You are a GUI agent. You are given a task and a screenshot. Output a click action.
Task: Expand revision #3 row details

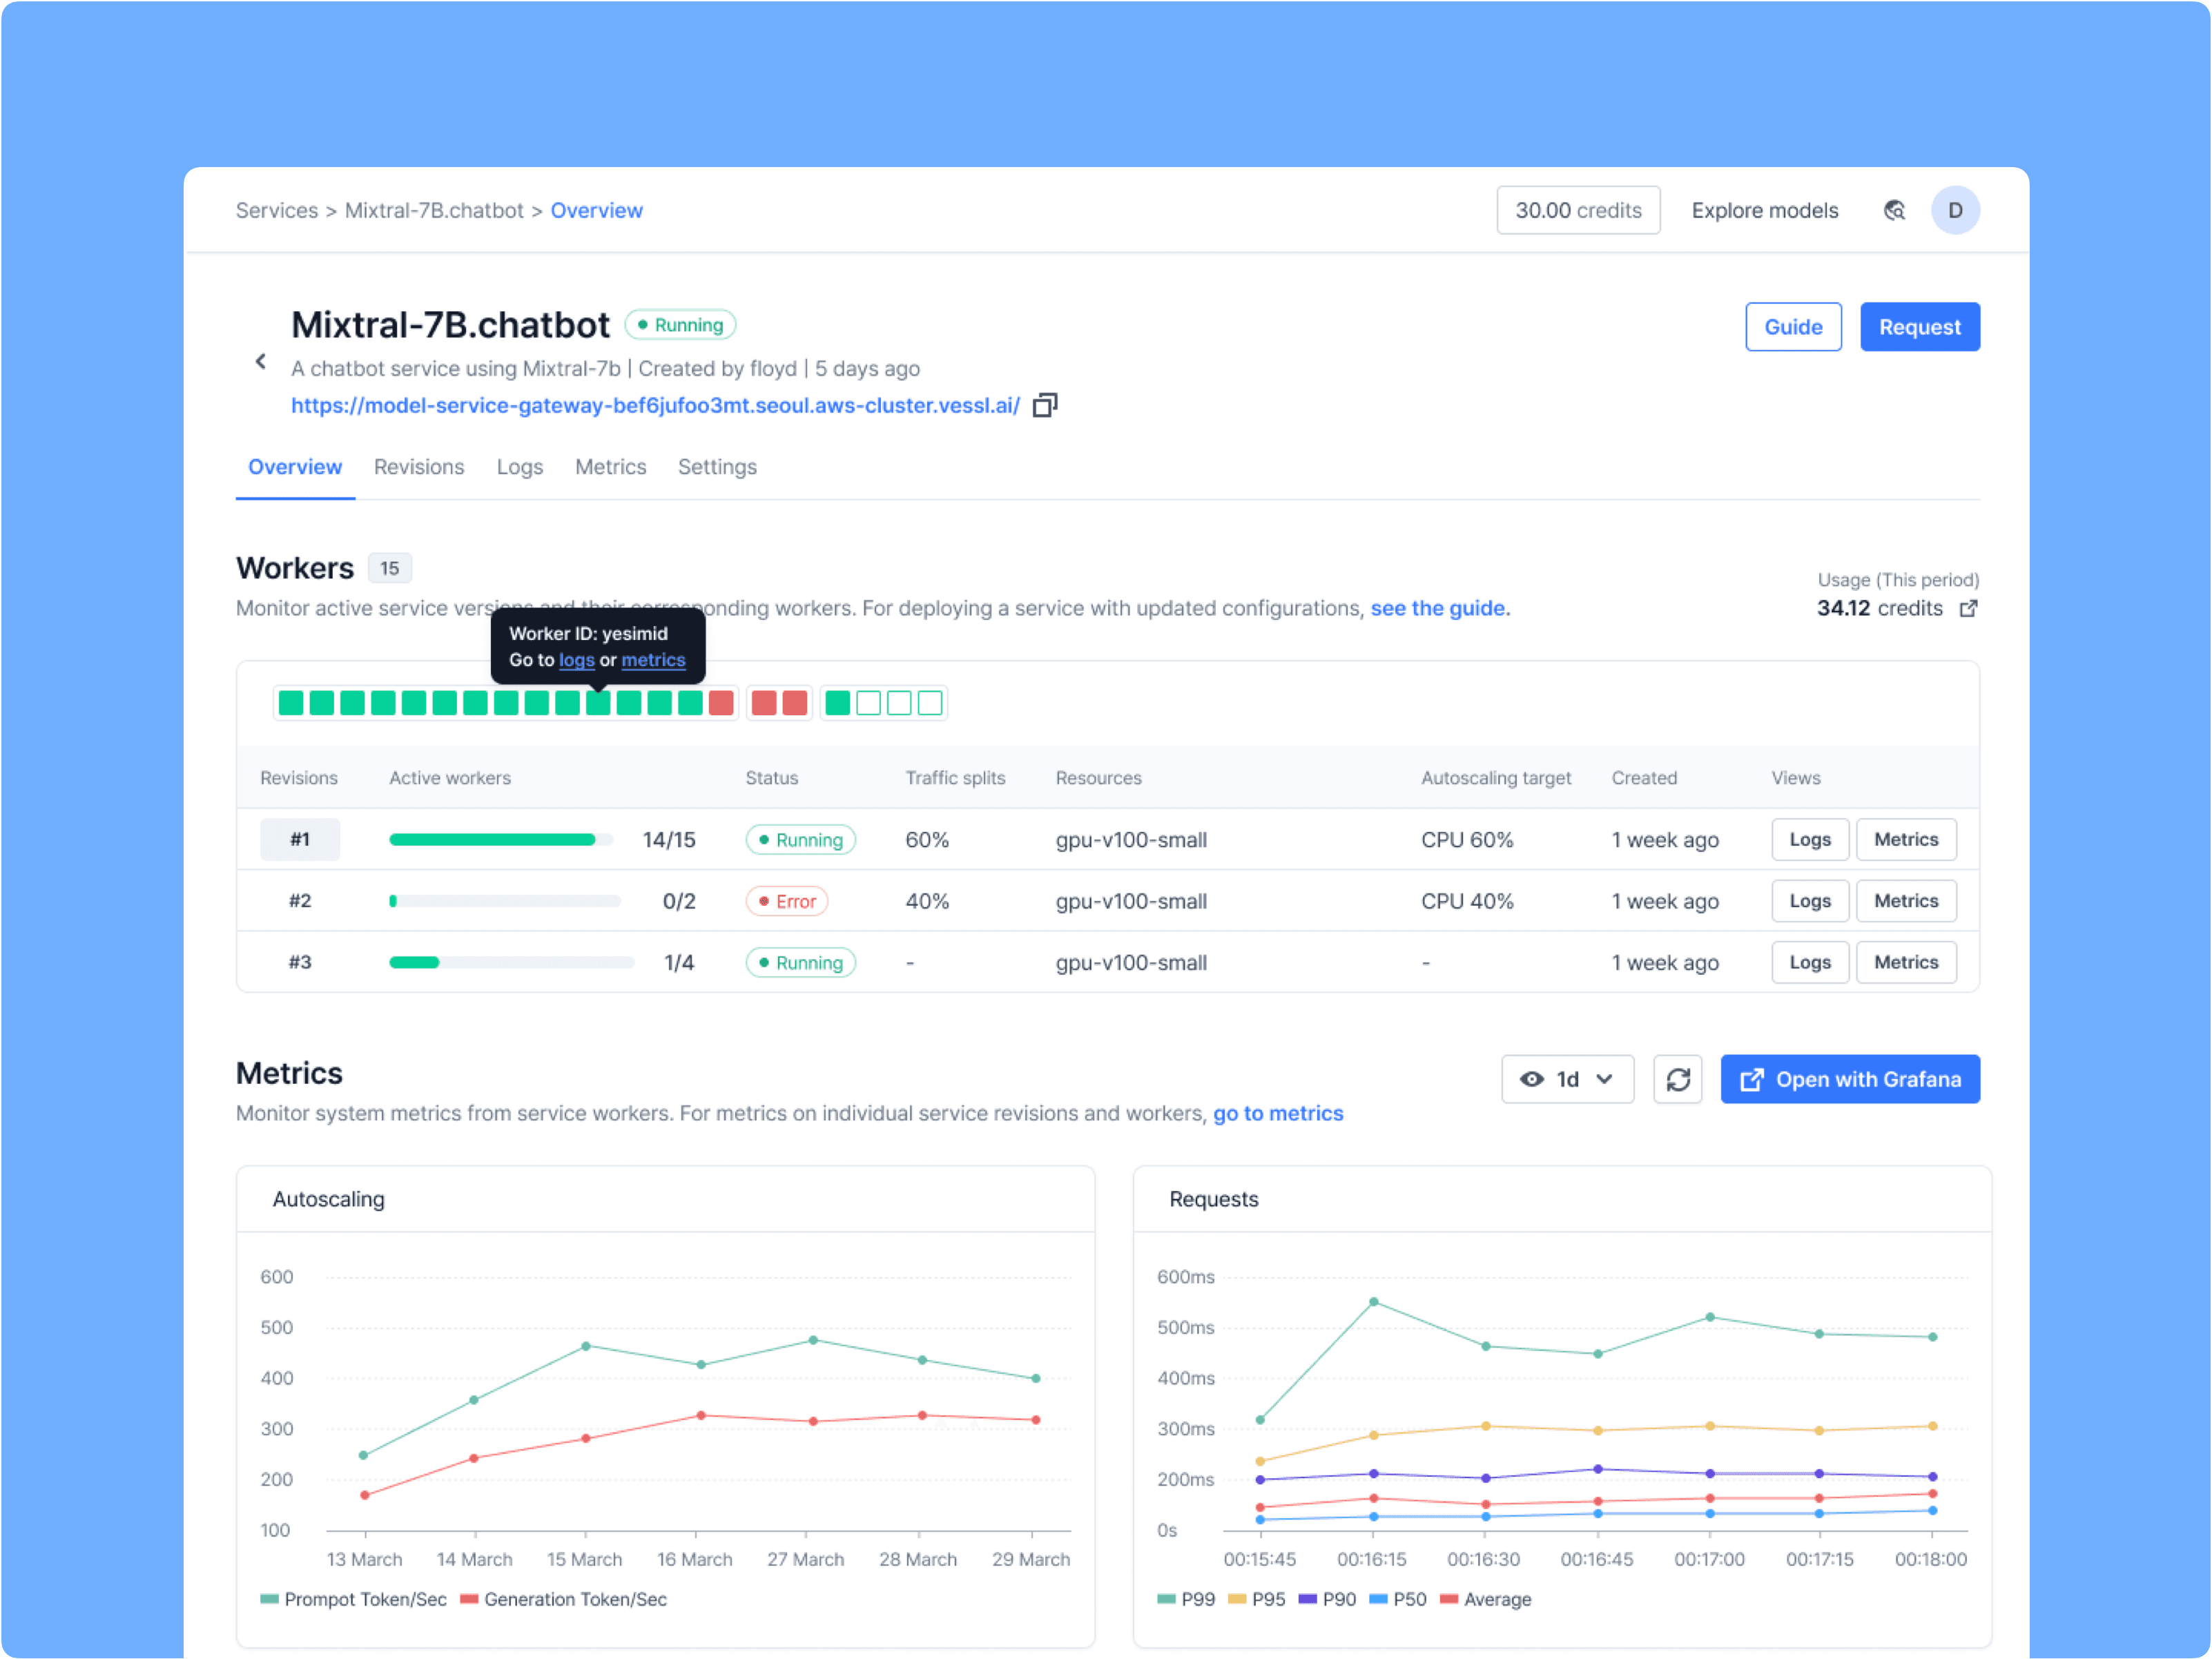click(x=300, y=962)
